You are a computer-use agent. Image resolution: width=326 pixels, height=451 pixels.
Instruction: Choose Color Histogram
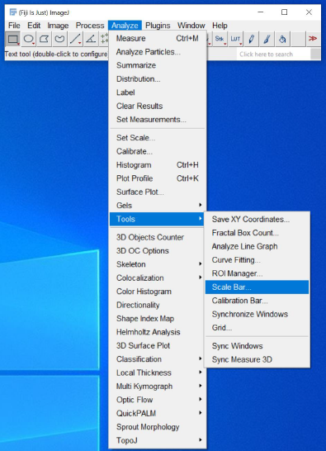pyautogui.click(x=158, y=292)
